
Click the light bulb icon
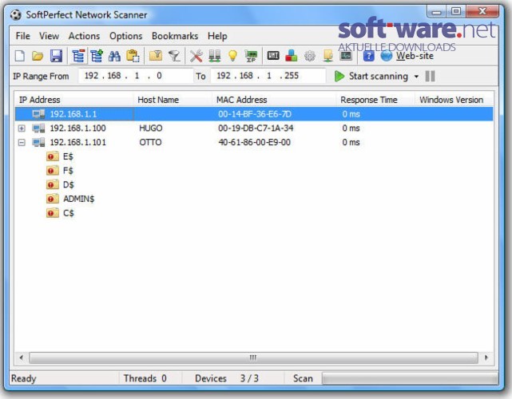pos(232,56)
